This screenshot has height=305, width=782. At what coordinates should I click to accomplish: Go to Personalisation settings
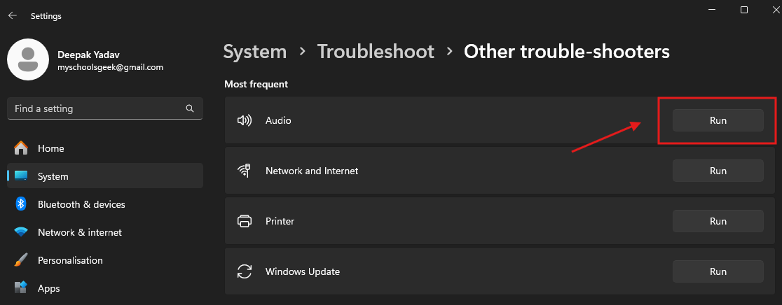pyautogui.click(x=70, y=260)
